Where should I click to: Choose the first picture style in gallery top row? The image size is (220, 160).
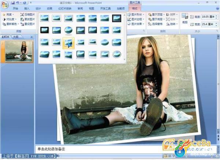point(44,18)
